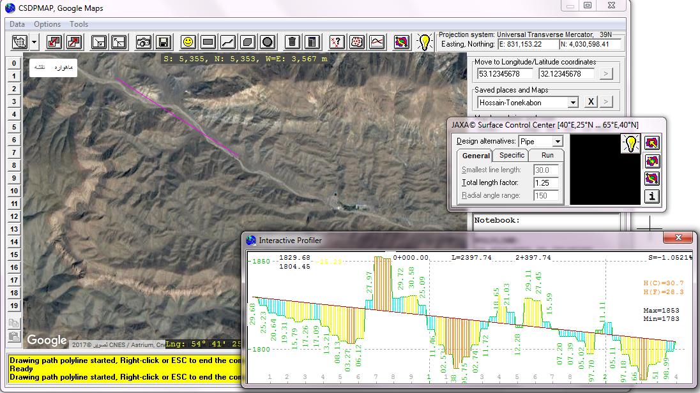Open dropdown arrow beside map grid tool
Screen dimensions: 700x393
click(x=34, y=42)
